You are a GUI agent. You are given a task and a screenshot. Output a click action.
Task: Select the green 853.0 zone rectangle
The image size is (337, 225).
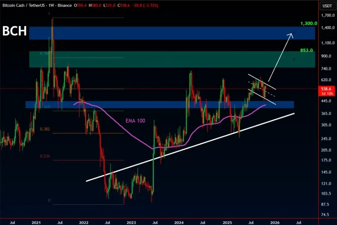coord(172,59)
